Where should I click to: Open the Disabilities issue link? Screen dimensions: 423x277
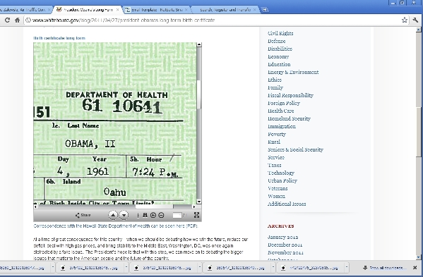[280, 49]
